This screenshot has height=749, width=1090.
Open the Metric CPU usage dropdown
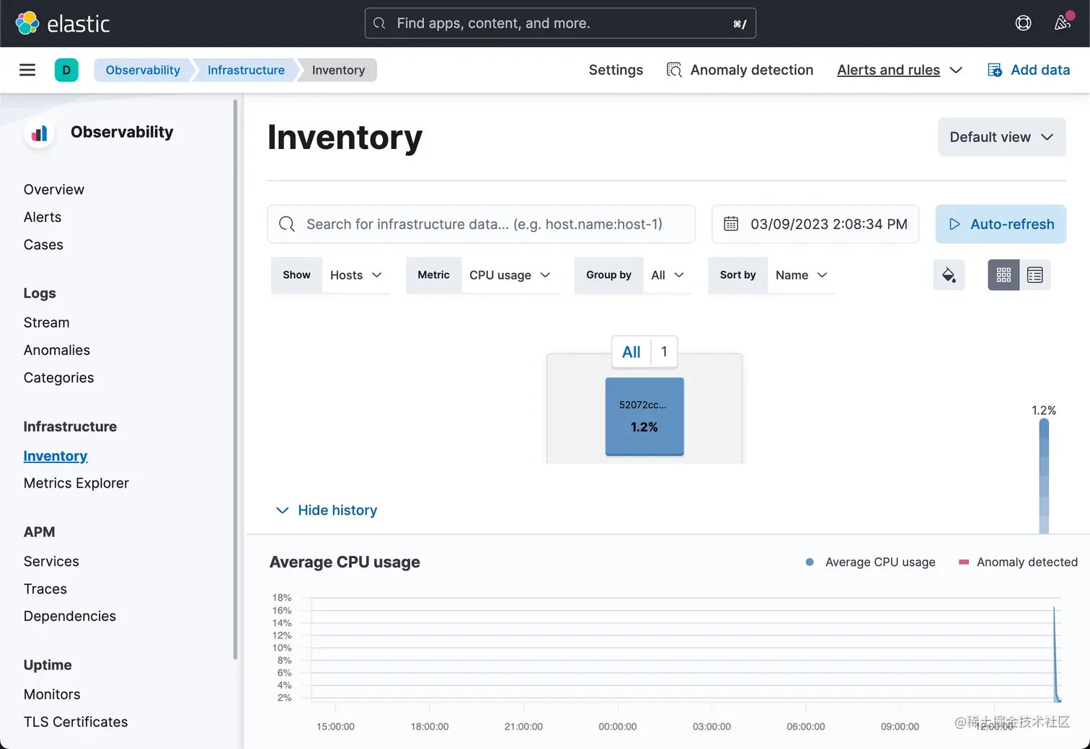pos(510,275)
